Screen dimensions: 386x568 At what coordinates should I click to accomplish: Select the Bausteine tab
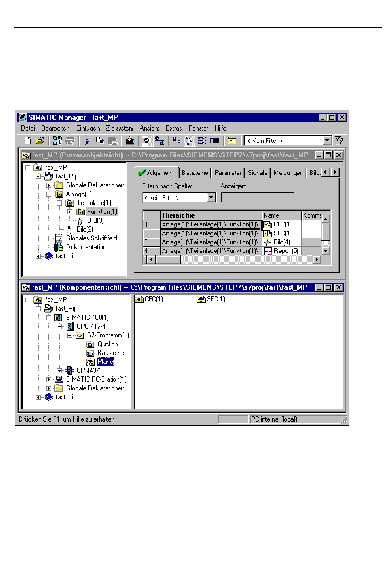pyautogui.click(x=195, y=173)
